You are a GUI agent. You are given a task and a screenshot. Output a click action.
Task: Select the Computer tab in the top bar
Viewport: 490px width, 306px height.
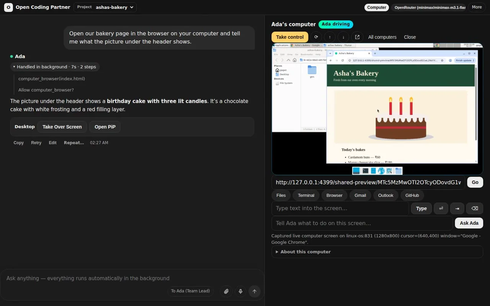[x=377, y=7]
